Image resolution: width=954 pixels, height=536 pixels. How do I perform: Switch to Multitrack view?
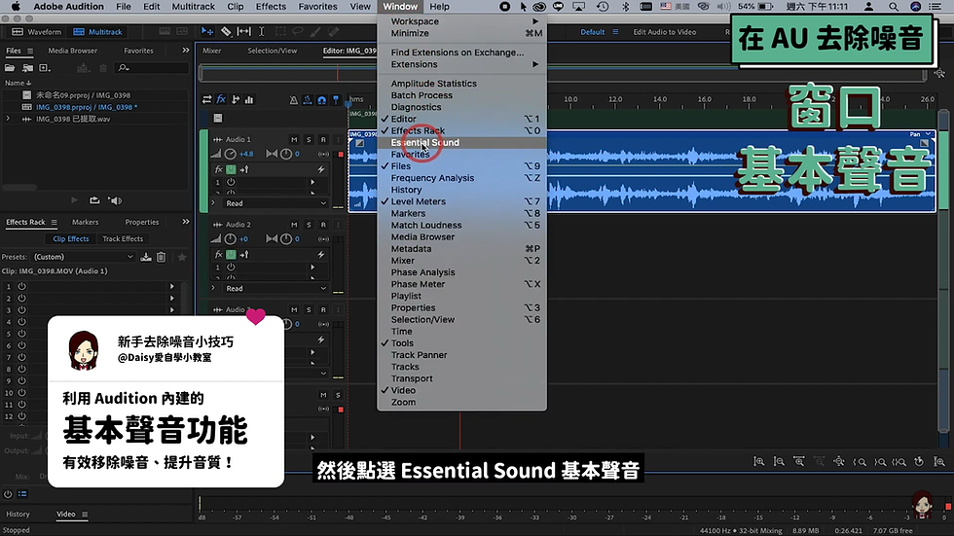(98, 31)
